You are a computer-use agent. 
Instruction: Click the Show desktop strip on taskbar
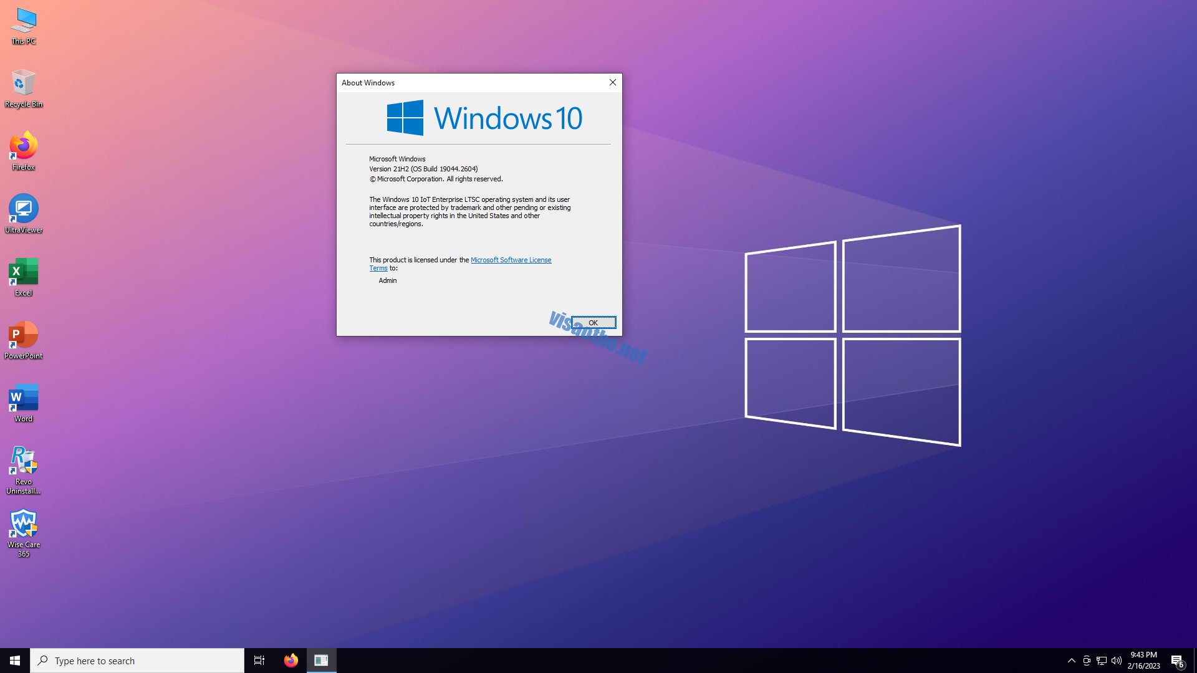pos(1195,661)
